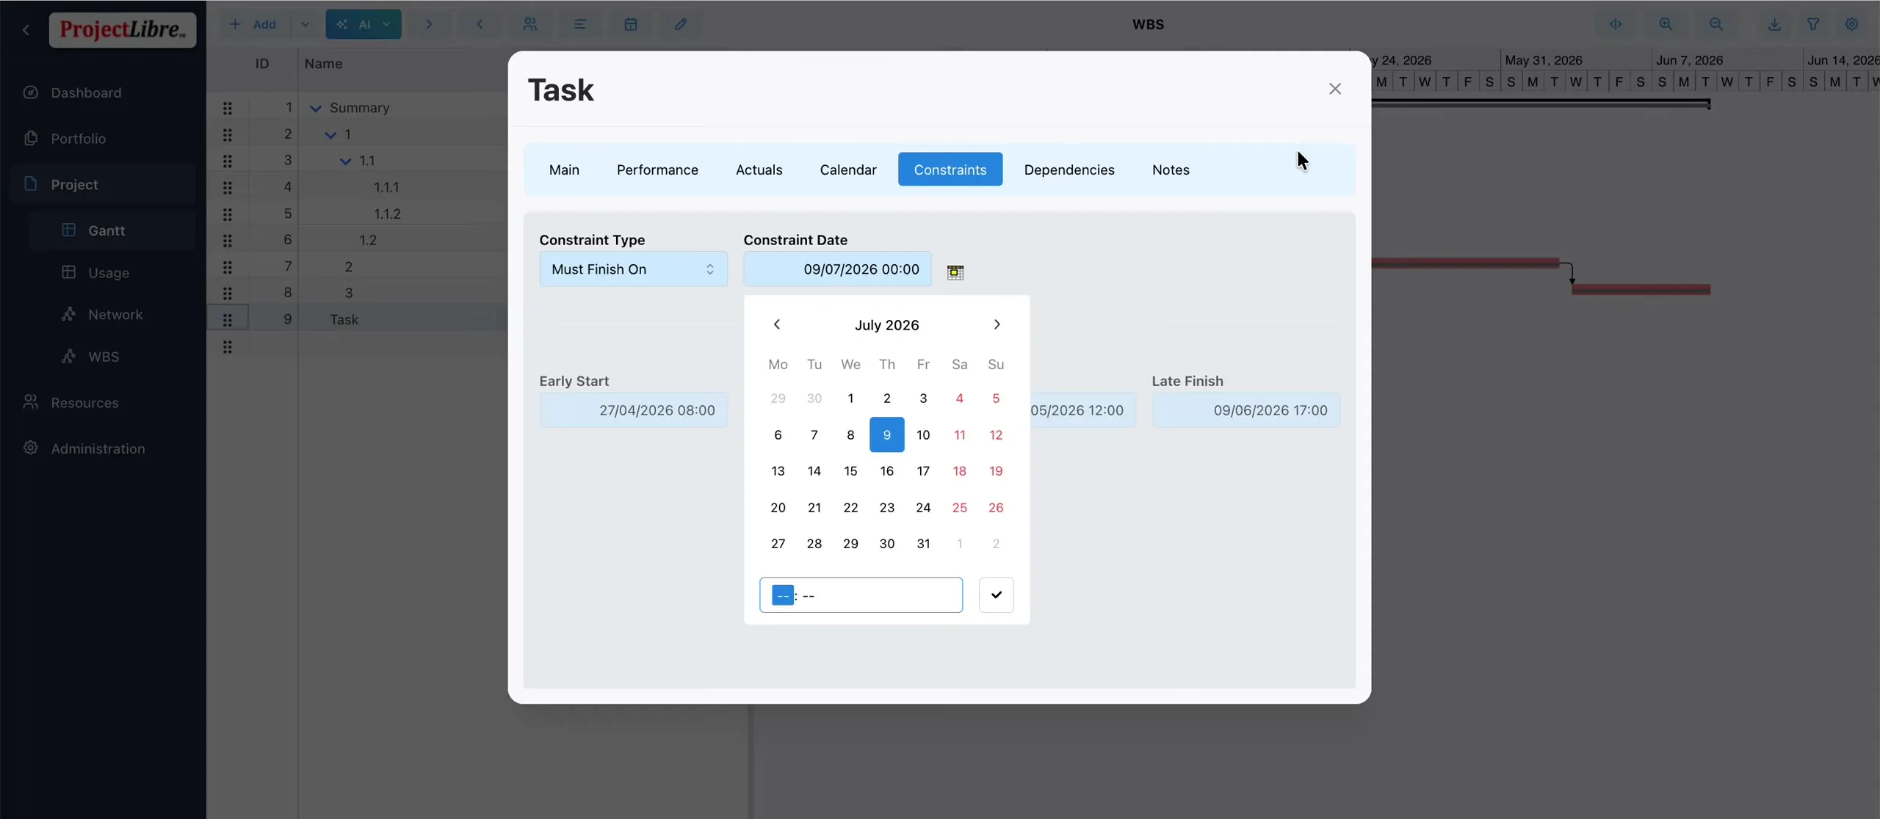The height and width of the screenshot is (819, 1880).
Task: Select July 1 in calendar
Action: point(850,398)
